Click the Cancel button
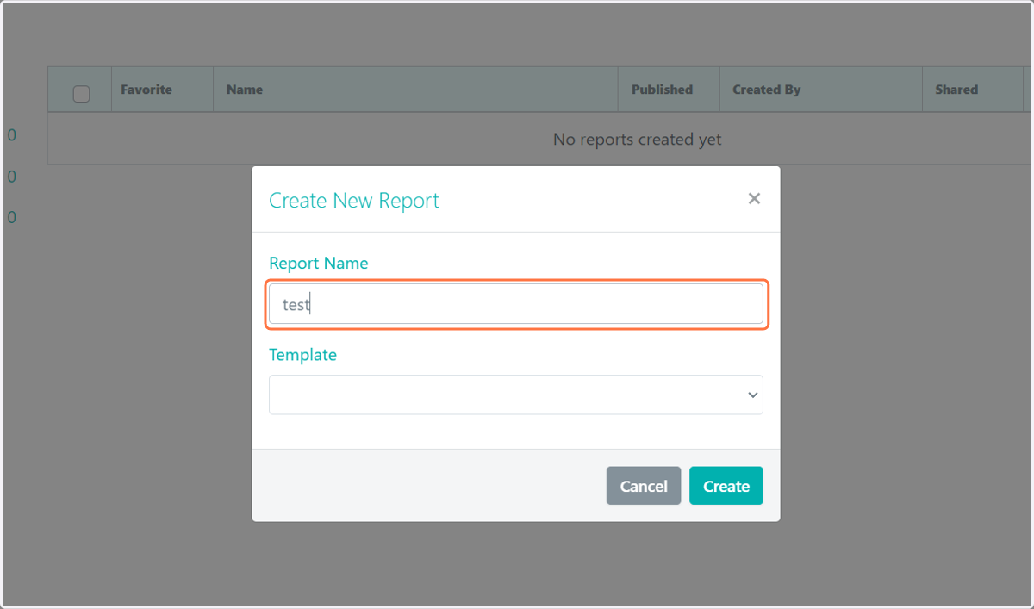The image size is (1034, 609). pyautogui.click(x=644, y=486)
